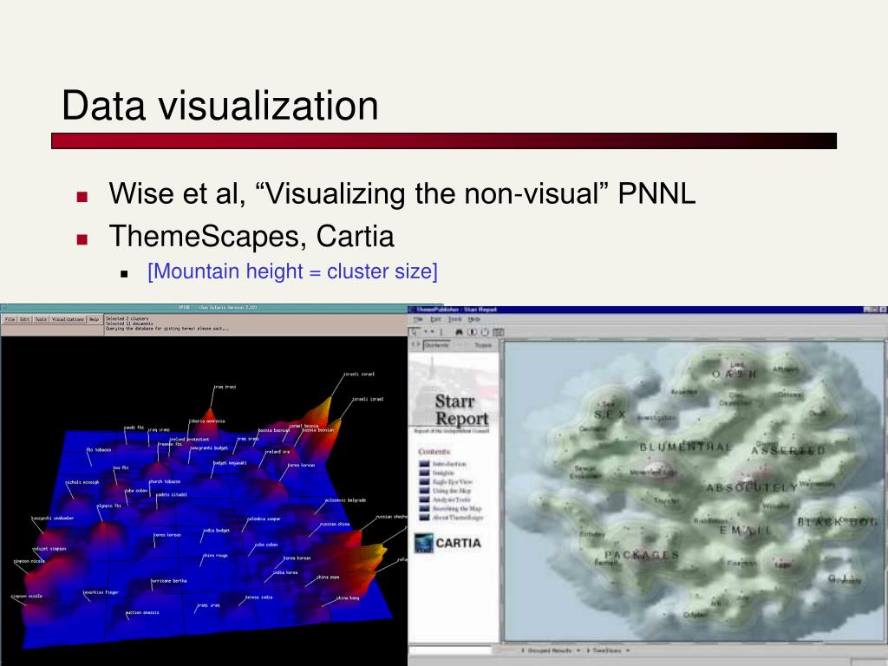The image size is (888, 666).
Task: Click the 'china hong' terrain label
Action: [x=347, y=598]
